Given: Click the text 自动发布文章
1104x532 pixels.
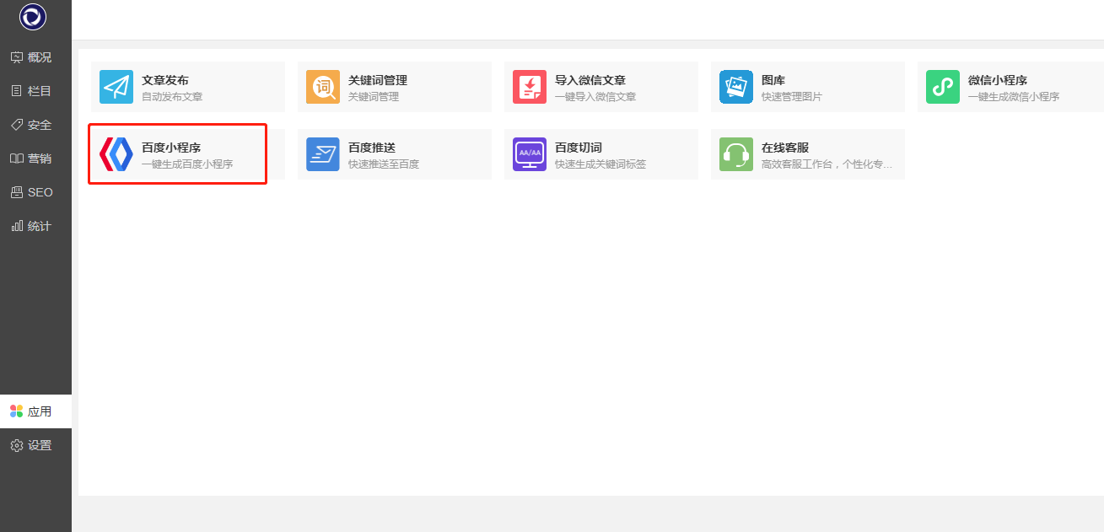Looking at the screenshot, I should coord(172,97).
